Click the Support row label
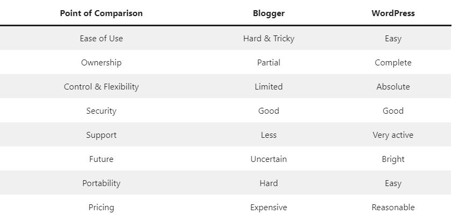The width and height of the screenshot is (452, 222). click(101, 135)
